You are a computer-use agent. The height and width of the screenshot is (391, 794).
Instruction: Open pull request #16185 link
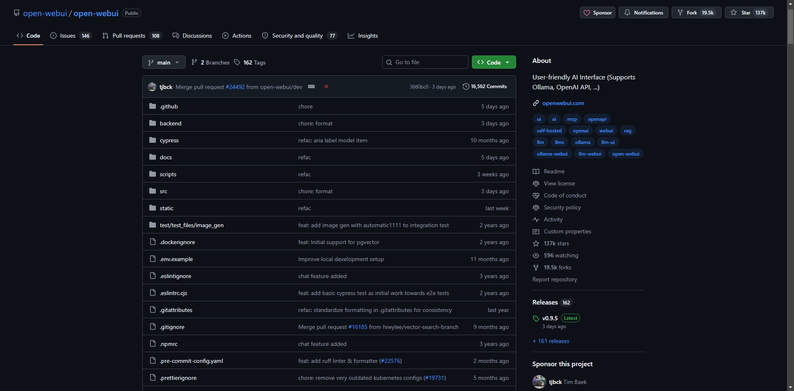coord(358,327)
